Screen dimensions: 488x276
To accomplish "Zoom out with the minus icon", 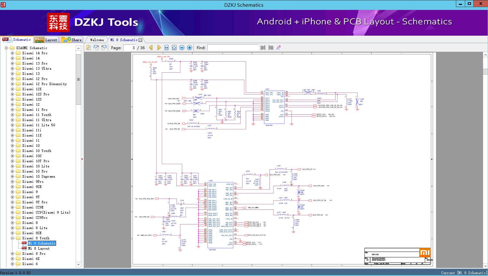I will click(182, 48).
